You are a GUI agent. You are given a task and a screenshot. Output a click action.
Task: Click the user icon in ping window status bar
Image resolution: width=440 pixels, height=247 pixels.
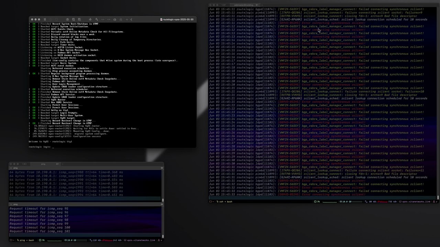tap(159, 240)
